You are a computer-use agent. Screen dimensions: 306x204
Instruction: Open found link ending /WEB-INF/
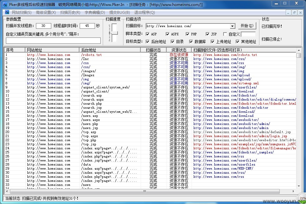(x=223, y=168)
